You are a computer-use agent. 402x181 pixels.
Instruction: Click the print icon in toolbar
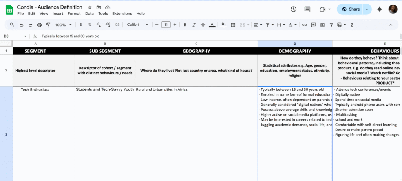[x=39, y=25]
